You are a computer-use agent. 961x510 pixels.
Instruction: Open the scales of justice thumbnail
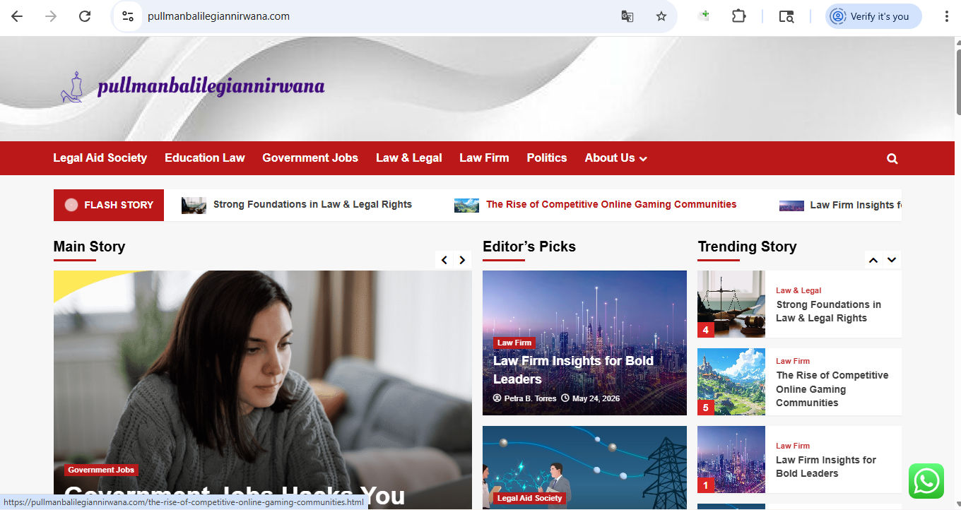(731, 304)
